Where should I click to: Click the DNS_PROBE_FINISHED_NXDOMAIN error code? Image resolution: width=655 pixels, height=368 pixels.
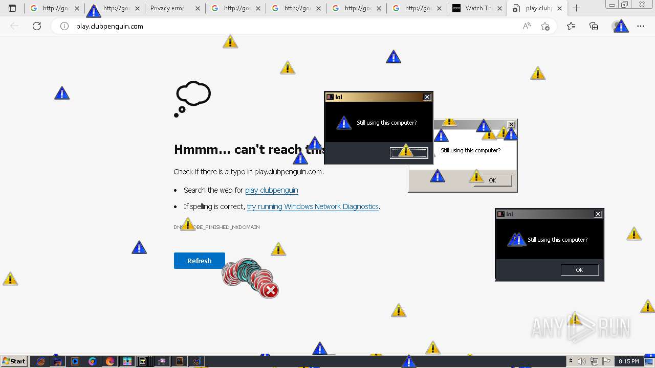pos(217,227)
